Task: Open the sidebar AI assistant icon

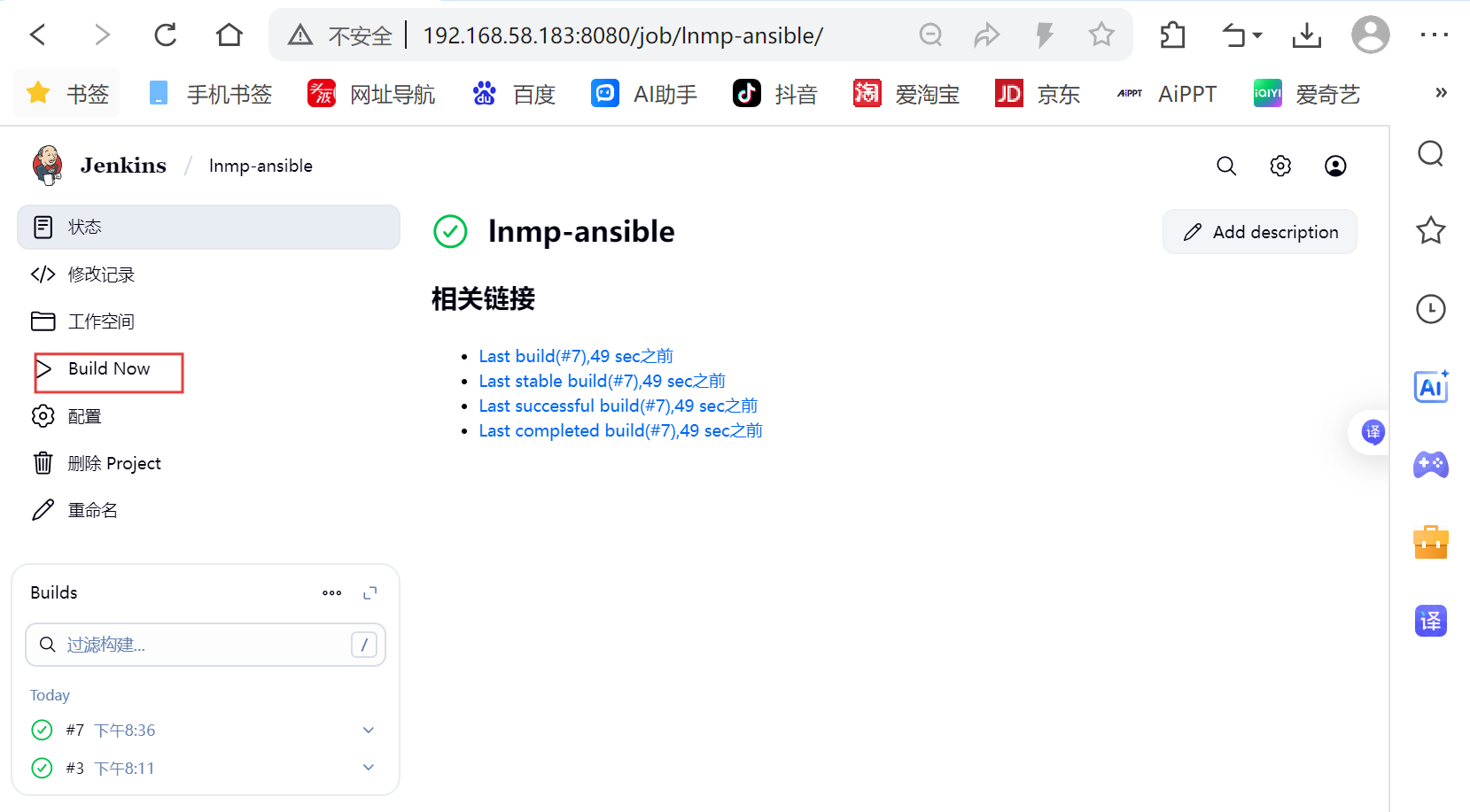Action: click(1431, 386)
